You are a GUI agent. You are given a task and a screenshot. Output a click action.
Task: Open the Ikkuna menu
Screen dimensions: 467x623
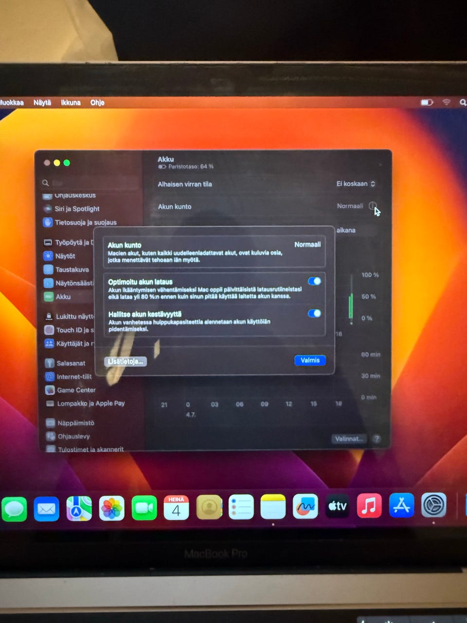coord(71,102)
